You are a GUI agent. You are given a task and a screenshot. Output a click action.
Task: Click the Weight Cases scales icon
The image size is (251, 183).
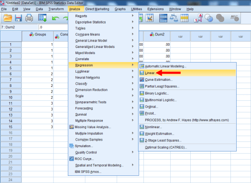click(174, 18)
